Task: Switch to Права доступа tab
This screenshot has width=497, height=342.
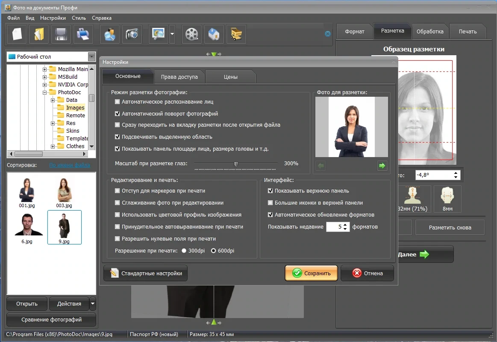Action: pyautogui.click(x=179, y=77)
